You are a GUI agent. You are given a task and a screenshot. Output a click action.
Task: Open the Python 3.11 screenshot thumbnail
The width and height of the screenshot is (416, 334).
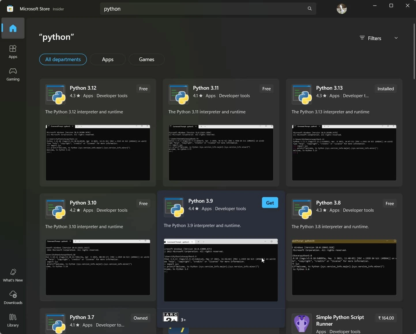point(221,153)
